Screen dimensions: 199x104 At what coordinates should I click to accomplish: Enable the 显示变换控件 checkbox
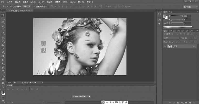point(34,6)
